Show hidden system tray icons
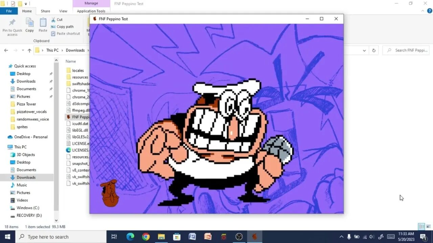433x243 pixels. click(x=341, y=237)
